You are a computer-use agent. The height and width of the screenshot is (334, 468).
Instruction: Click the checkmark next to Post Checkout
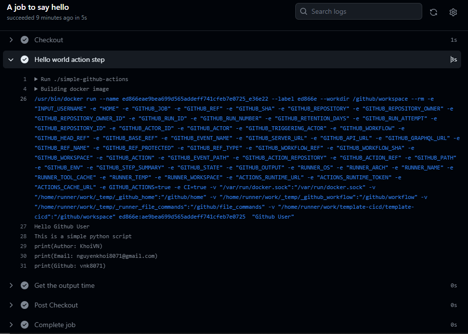pos(24,305)
